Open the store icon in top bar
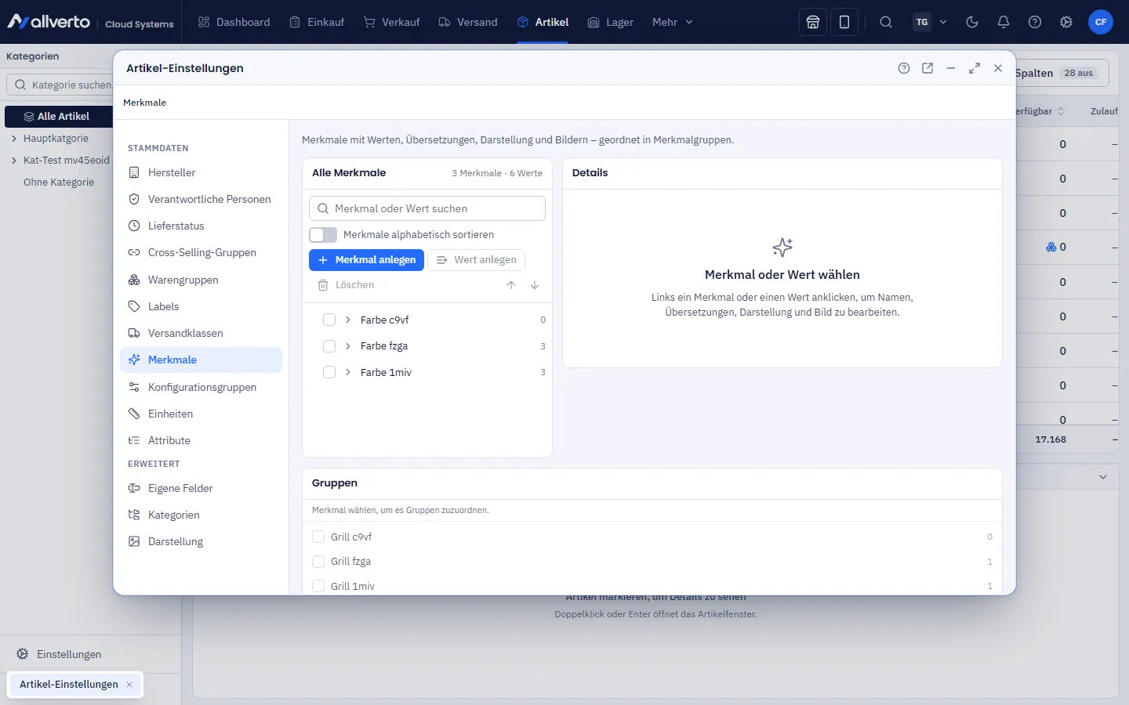 (x=813, y=22)
